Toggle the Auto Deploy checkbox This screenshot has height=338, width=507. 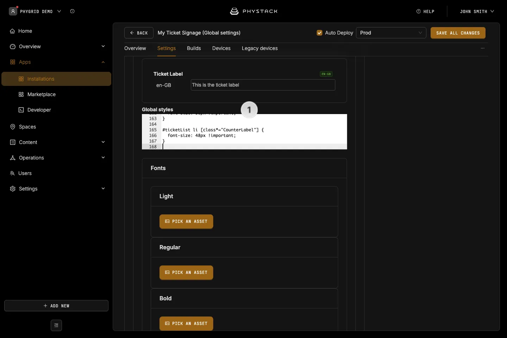(x=320, y=33)
